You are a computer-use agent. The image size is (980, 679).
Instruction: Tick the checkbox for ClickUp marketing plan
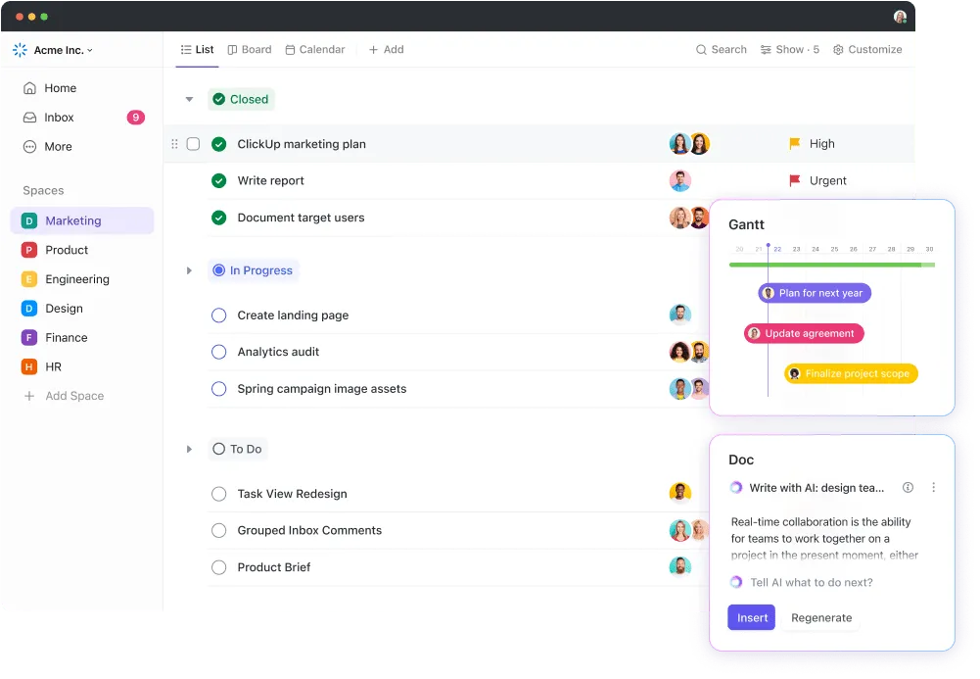click(x=193, y=144)
